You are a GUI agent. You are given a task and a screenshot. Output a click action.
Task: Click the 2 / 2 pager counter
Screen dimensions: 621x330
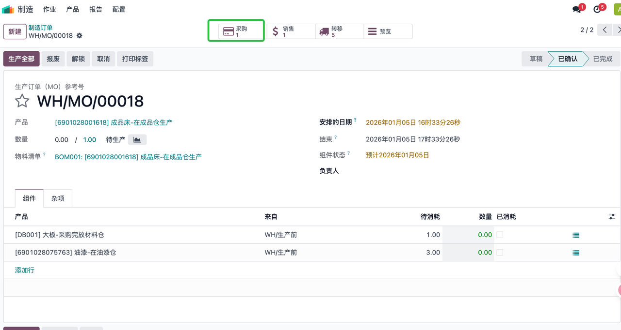point(587,30)
